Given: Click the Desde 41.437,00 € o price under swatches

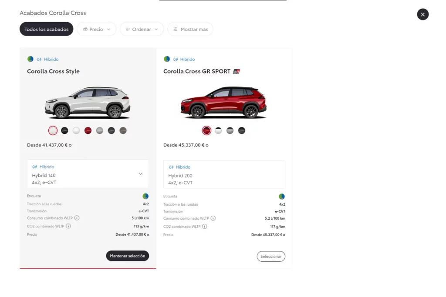Looking at the screenshot, I should [49, 145].
